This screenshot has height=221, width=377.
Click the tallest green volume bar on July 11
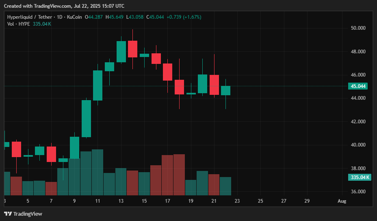coord(97,172)
